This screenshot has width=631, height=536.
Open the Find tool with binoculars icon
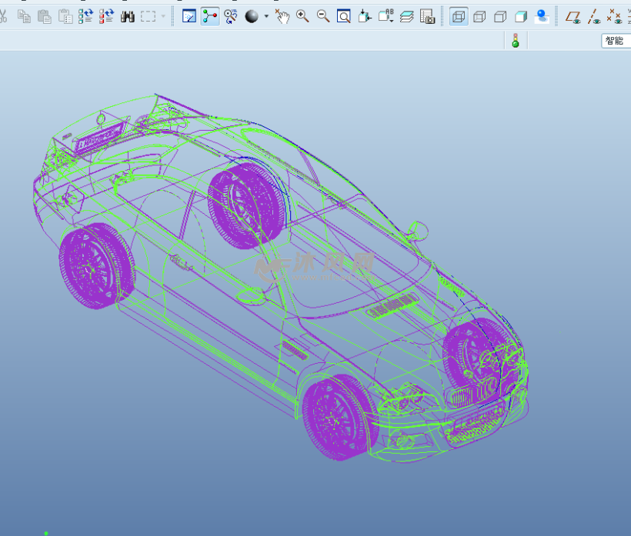pos(128,15)
